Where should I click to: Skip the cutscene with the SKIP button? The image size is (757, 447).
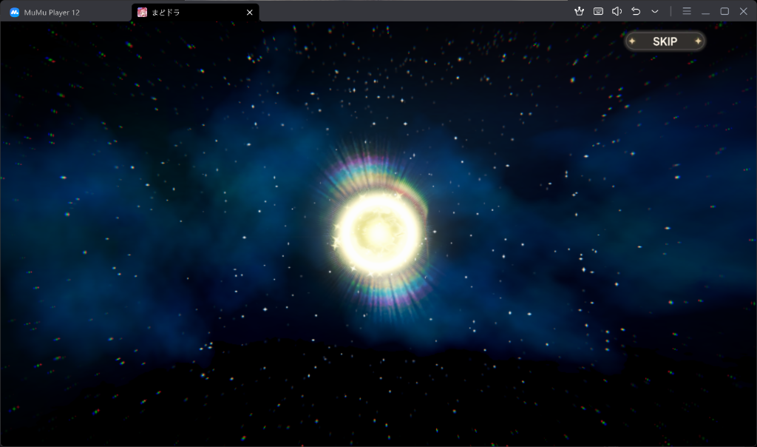[x=665, y=41]
